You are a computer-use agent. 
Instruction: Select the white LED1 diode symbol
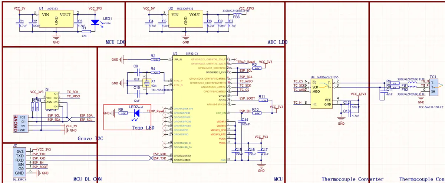pyautogui.click(x=95, y=23)
